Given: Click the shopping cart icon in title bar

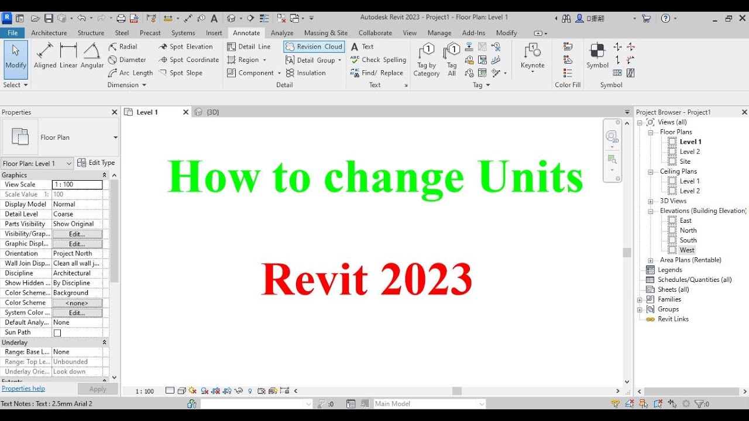Looking at the screenshot, I should point(646,18).
